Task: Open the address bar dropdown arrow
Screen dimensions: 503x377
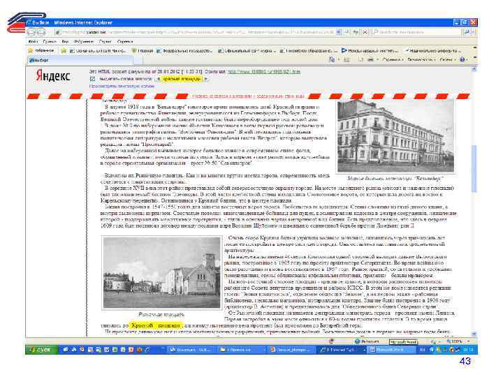Action: coord(339,32)
